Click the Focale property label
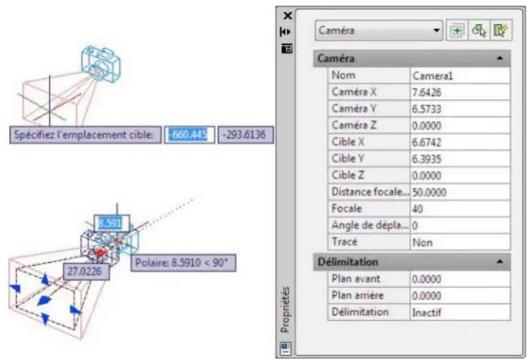The image size is (527, 360). click(347, 209)
